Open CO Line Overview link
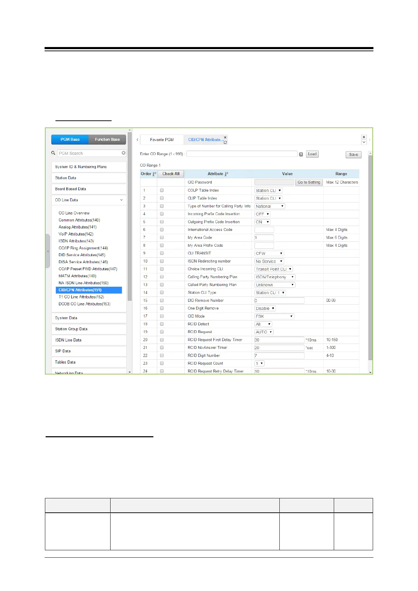The image size is (418, 591). point(74,213)
